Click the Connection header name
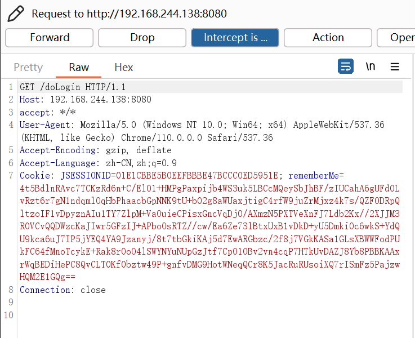Screen dimensions: 415x338 tap(44, 290)
